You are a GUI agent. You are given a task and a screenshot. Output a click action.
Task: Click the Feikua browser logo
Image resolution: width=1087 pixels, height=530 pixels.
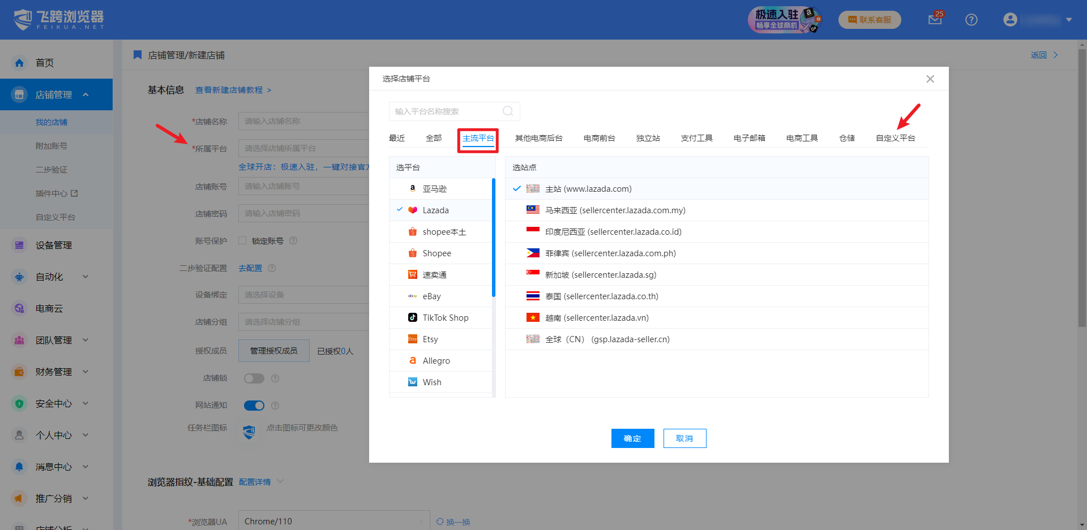click(59, 19)
